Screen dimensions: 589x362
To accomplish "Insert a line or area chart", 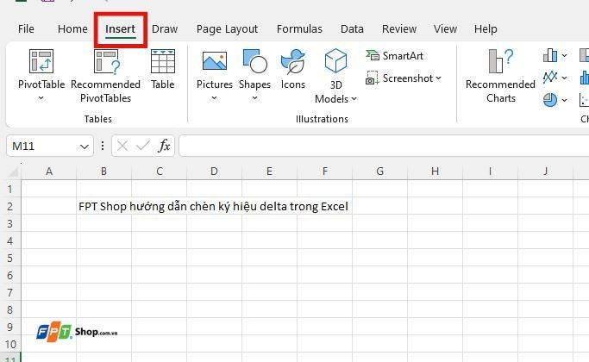I will (550, 78).
